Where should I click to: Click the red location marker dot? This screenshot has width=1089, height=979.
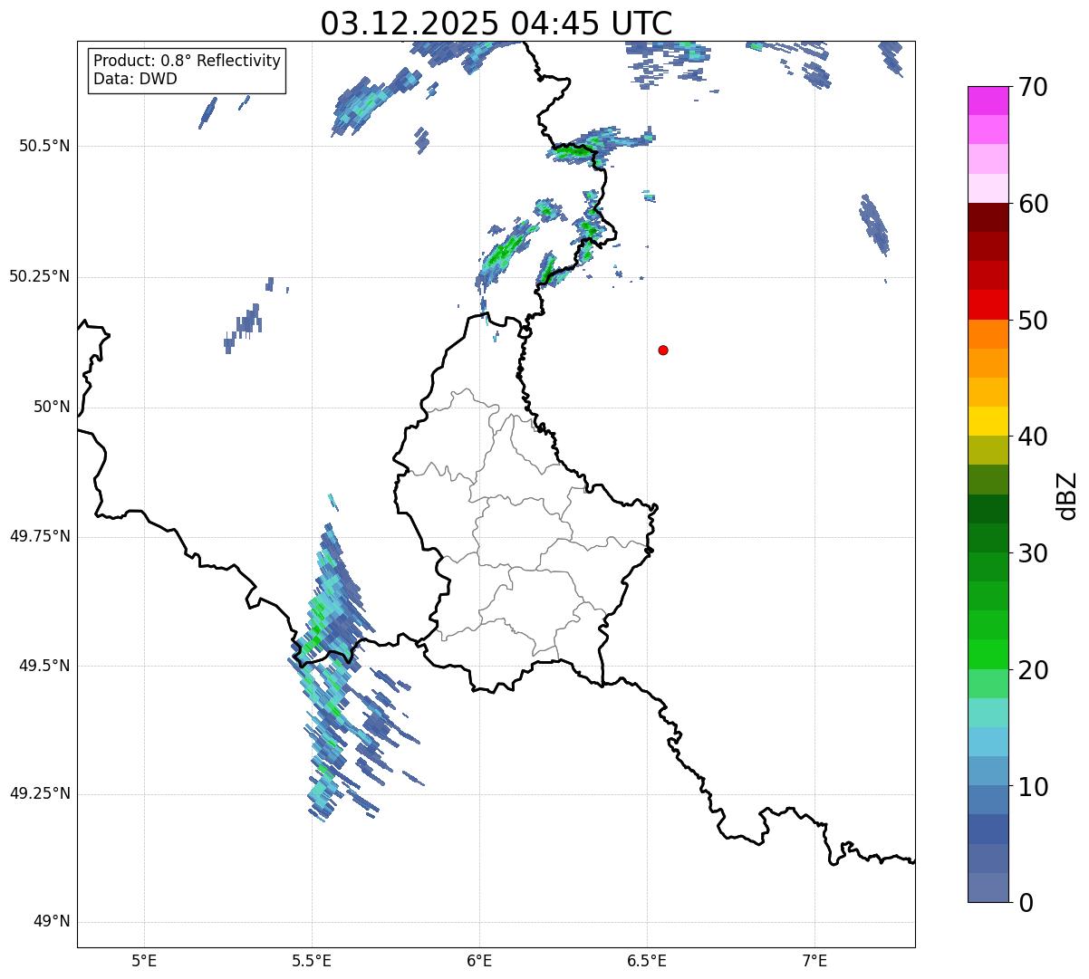(x=663, y=350)
